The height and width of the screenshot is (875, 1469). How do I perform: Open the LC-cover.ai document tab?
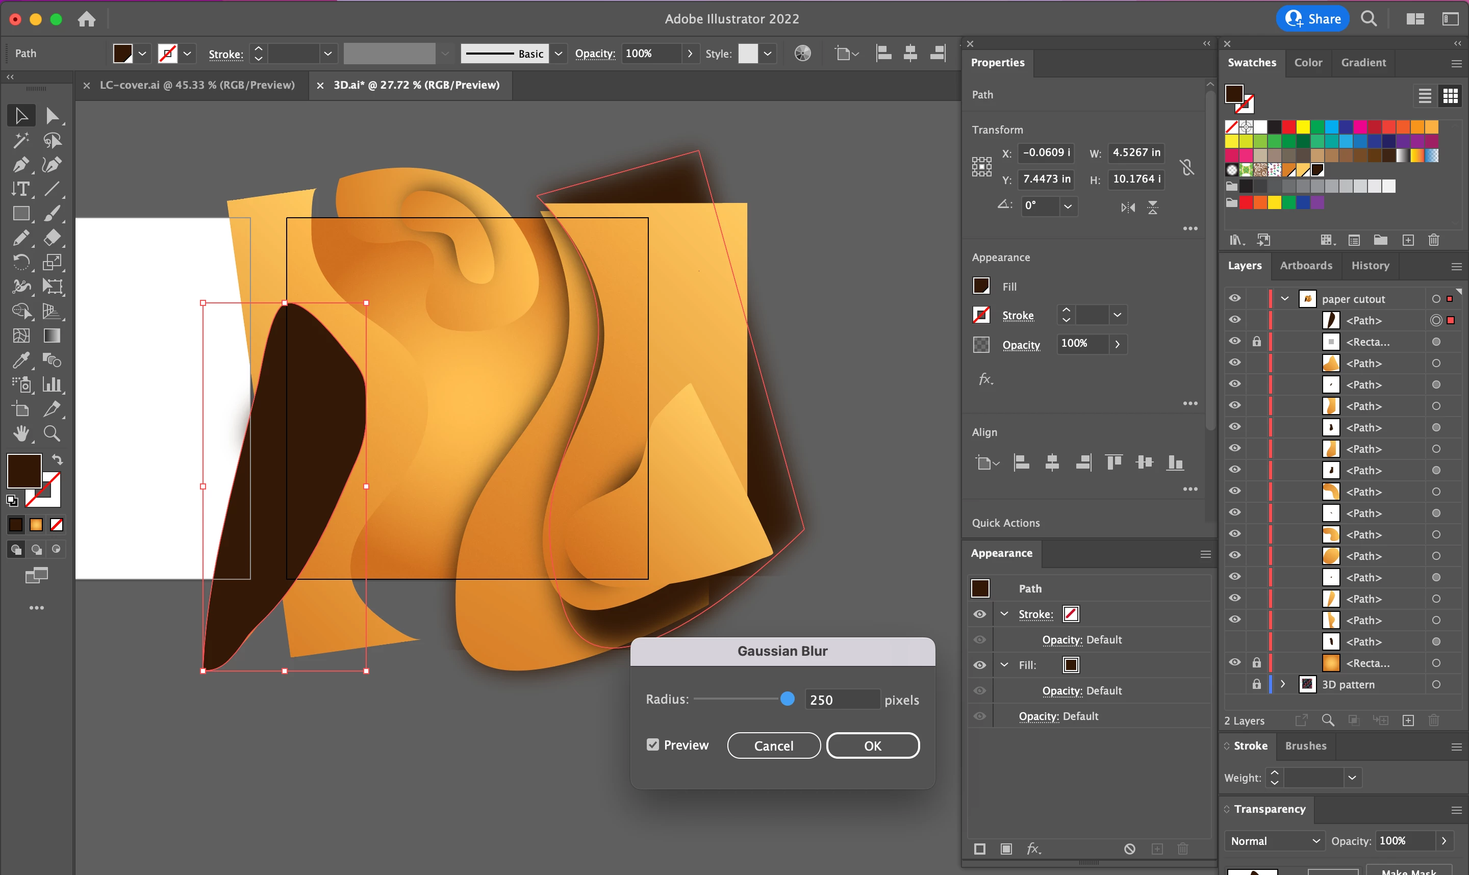[x=197, y=85]
